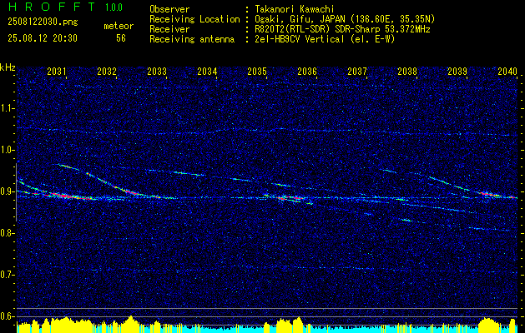Click time marker 2038
Viewport: 525px width, 333px height.
click(407, 71)
